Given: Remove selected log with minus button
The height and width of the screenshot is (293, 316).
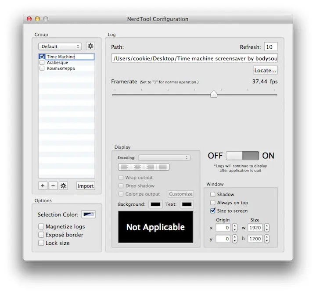Looking at the screenshot, I should tap(53, 186).
